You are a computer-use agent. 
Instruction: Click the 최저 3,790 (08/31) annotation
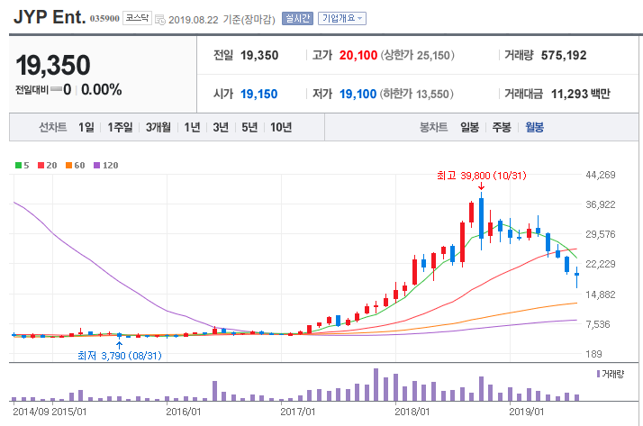pyautogui.click(x=120, y=356)
